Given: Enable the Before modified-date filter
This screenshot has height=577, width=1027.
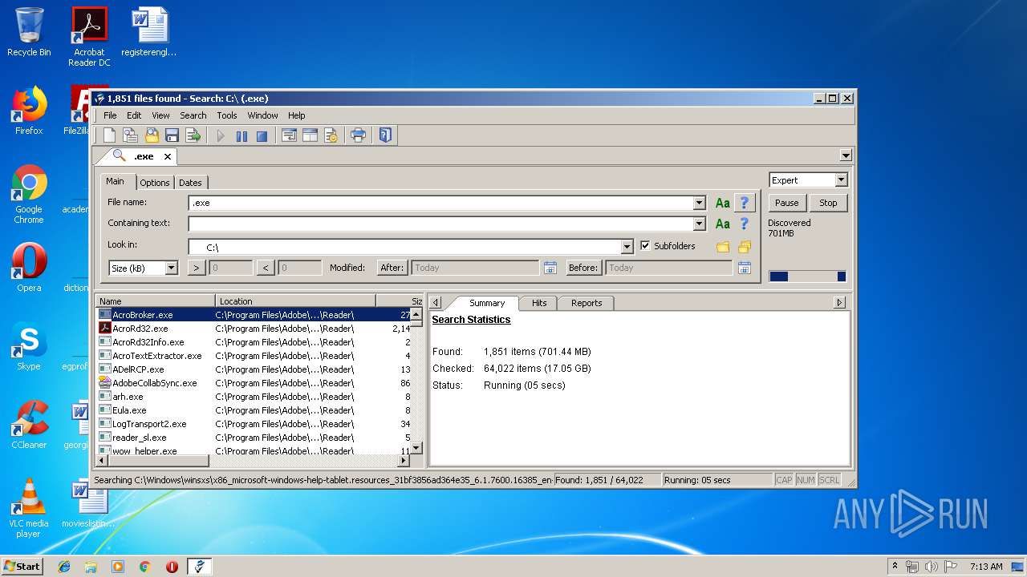Looking at the screenshot, I should [583, 268].
